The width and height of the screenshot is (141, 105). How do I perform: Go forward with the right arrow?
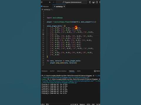(53, 2)
